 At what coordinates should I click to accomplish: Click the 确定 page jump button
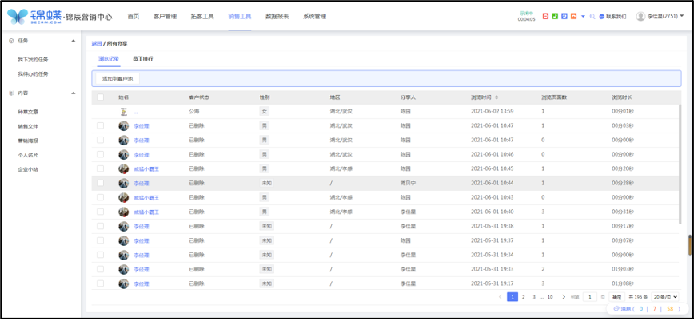point(617,297)
